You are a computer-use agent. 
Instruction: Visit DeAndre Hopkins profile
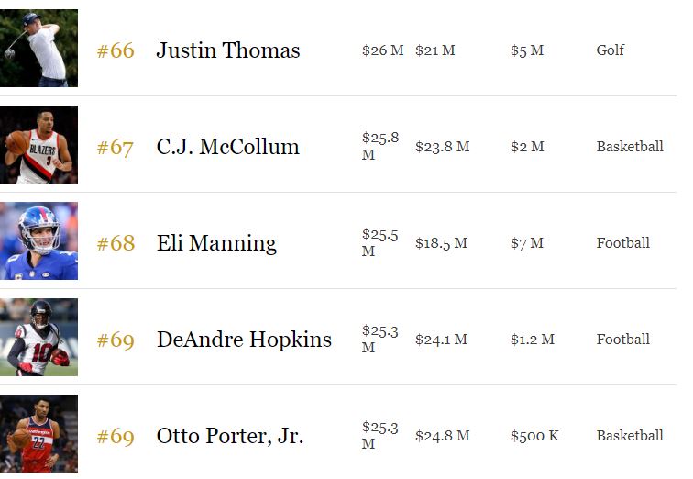click(x=244, y=340)
